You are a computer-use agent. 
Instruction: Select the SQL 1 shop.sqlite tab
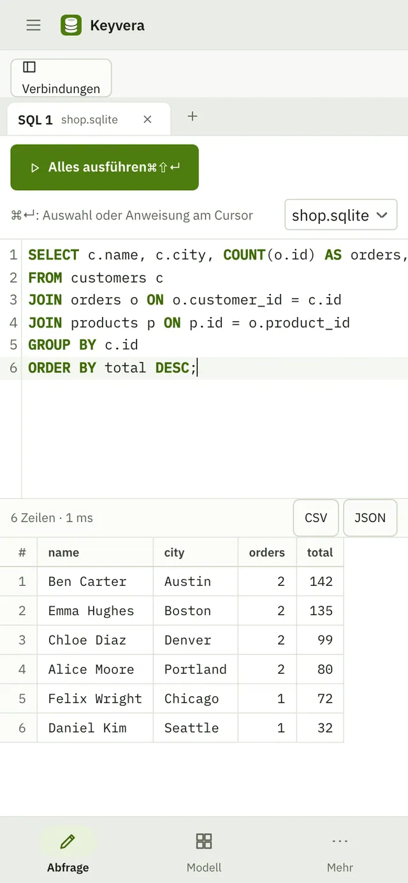89,119
